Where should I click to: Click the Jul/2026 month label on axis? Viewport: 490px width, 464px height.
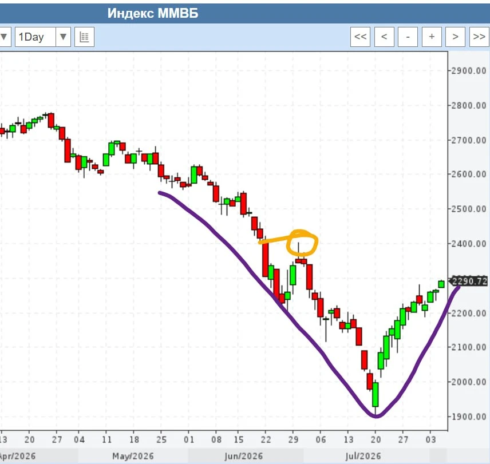point(363,456)
